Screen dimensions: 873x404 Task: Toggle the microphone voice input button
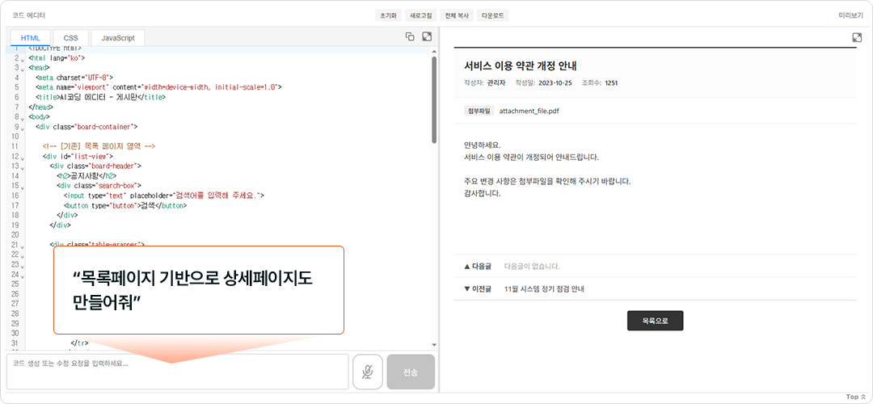(368, 372)
